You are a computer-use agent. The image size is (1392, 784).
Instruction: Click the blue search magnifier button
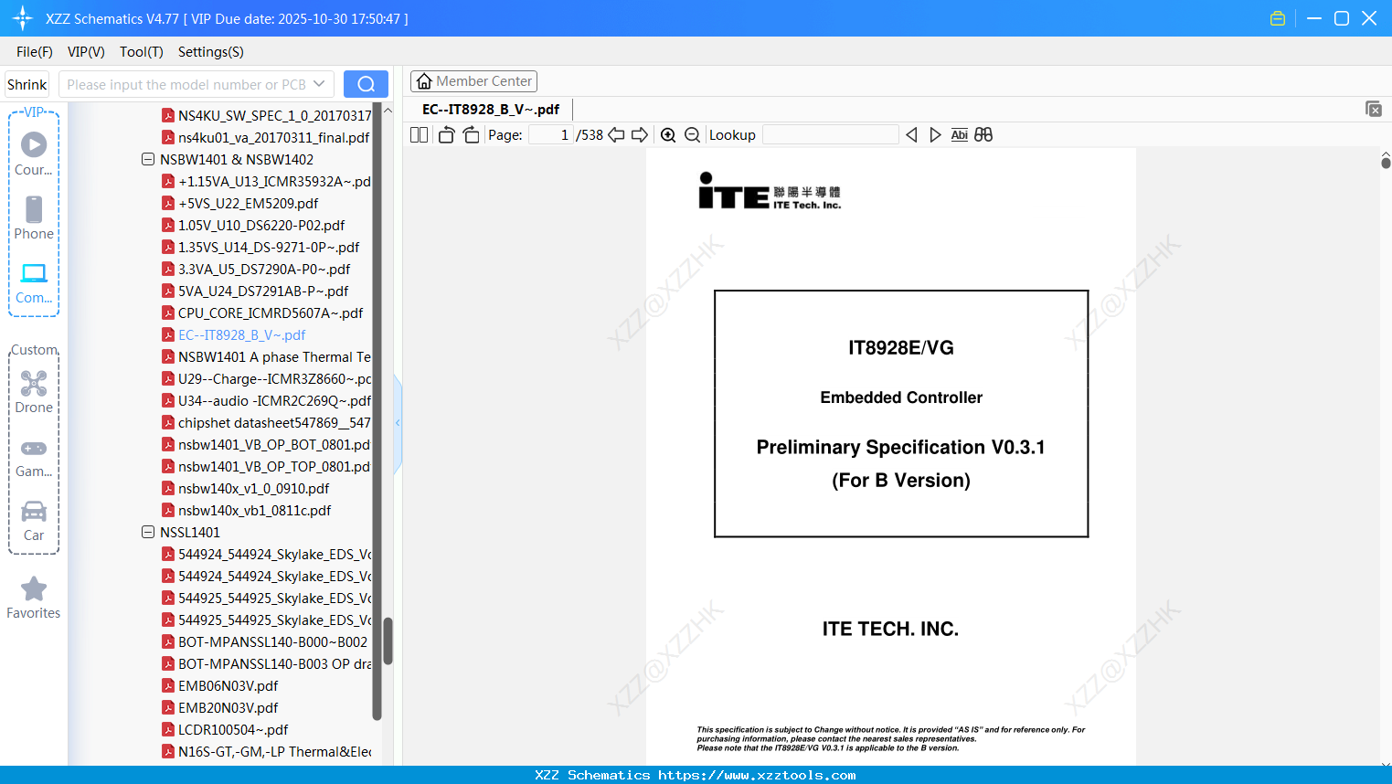(x=366, y=84)
